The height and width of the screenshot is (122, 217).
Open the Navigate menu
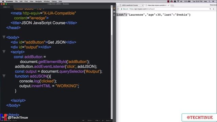point(38,1)
